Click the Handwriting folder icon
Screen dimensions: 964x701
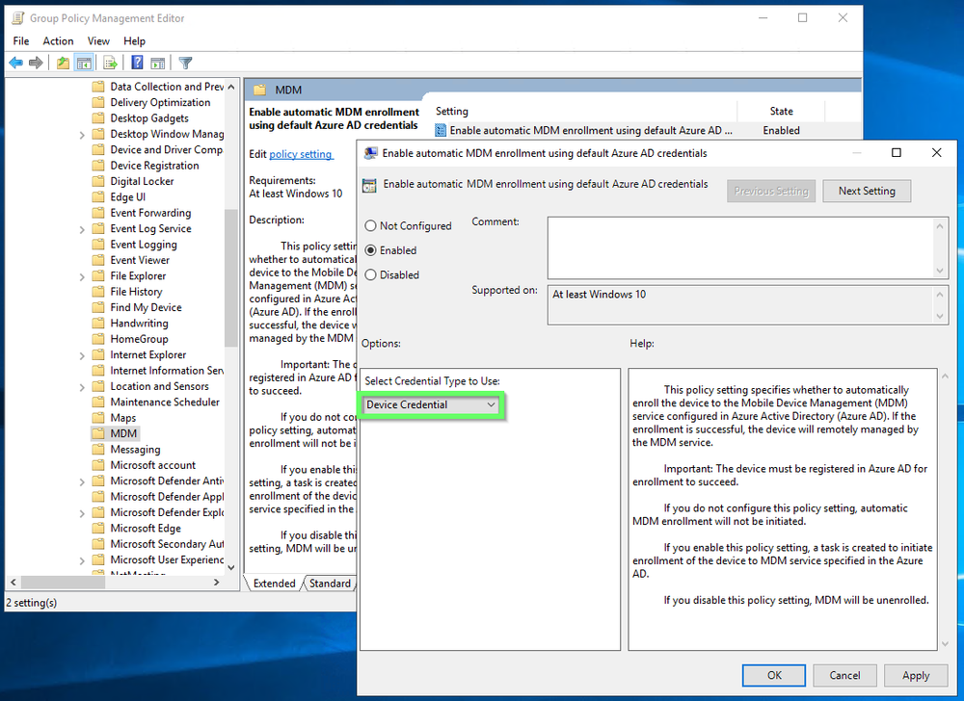tap(98, 323)
